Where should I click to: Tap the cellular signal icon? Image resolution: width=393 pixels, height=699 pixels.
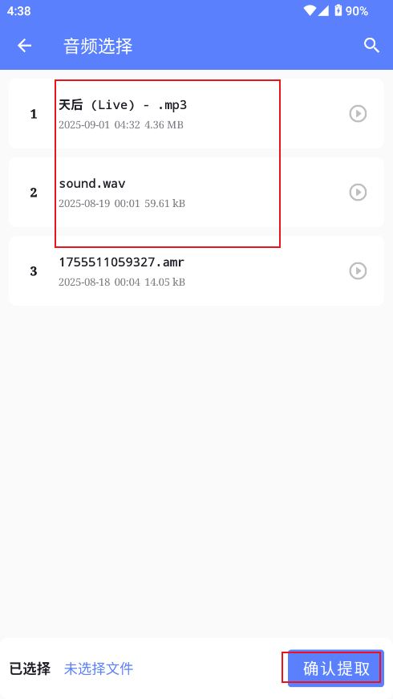pos(323,10)
